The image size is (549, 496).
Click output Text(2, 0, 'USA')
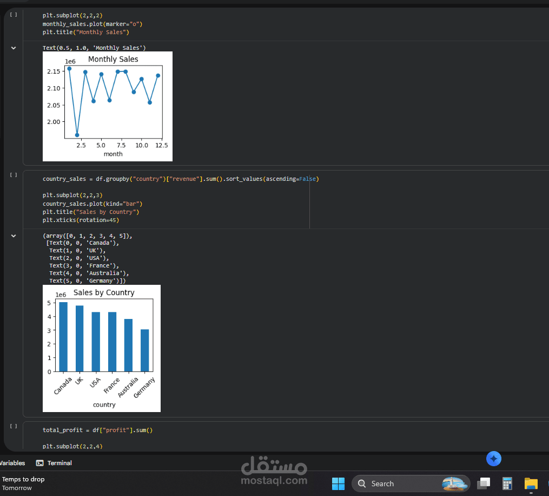79,258
